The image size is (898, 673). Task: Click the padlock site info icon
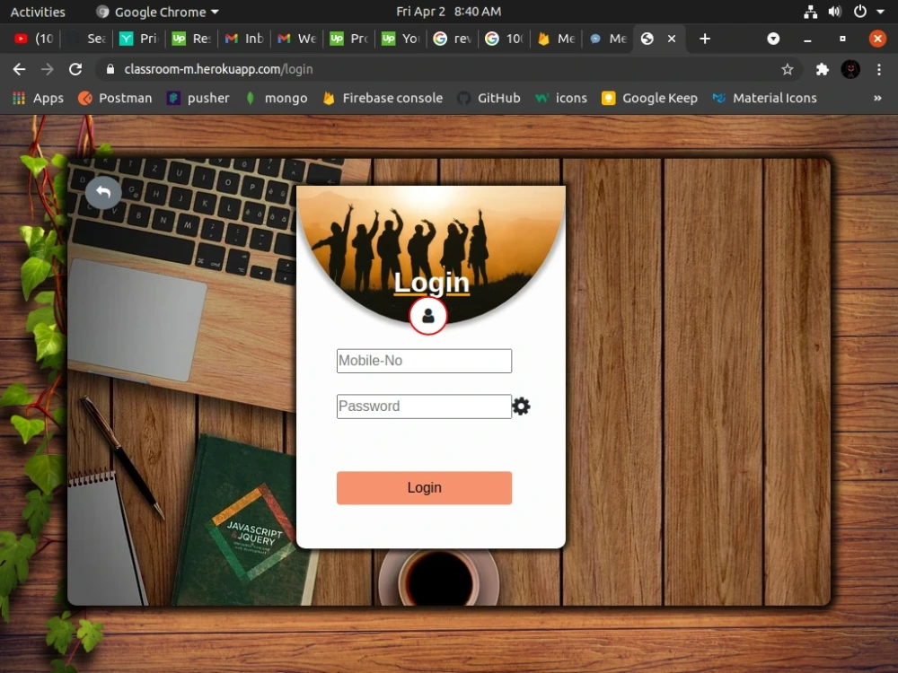[110, 69]
